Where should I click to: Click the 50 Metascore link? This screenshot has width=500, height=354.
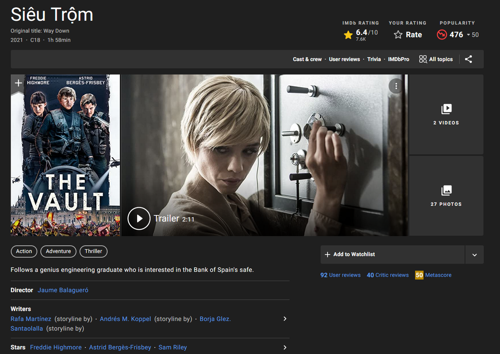tap(433, 275)
